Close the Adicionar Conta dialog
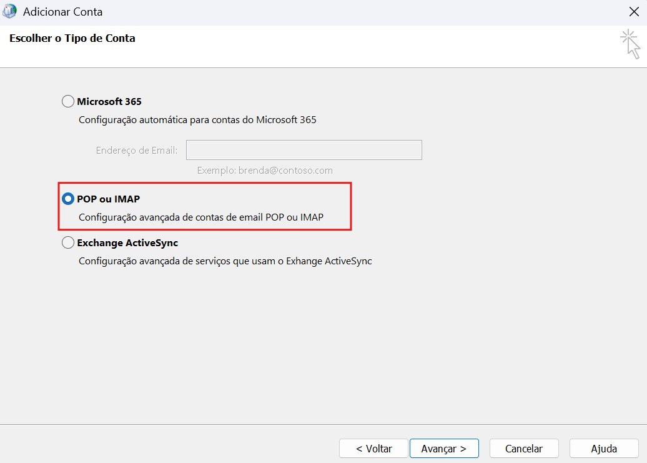The image size is (647, 463). [x=634, y=11]
